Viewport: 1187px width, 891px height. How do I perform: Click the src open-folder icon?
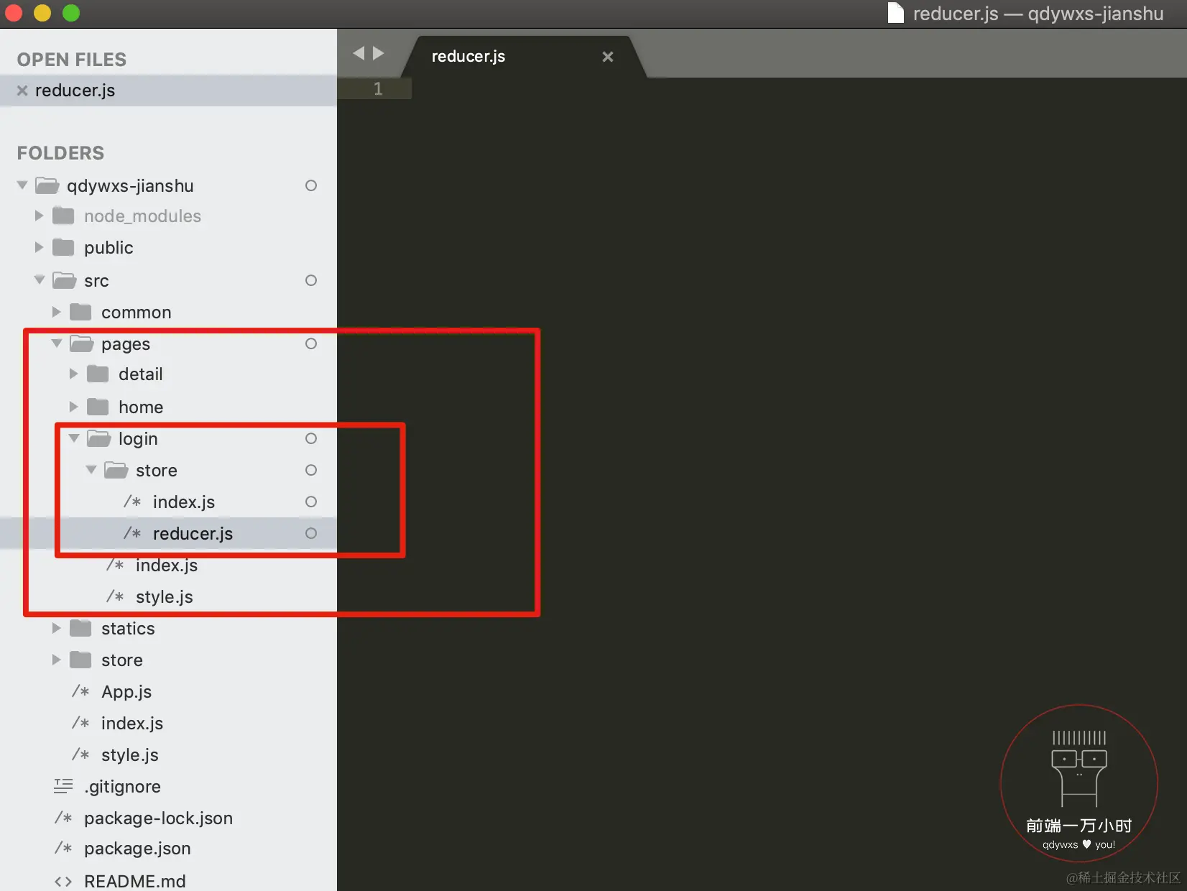coord(65,280)
